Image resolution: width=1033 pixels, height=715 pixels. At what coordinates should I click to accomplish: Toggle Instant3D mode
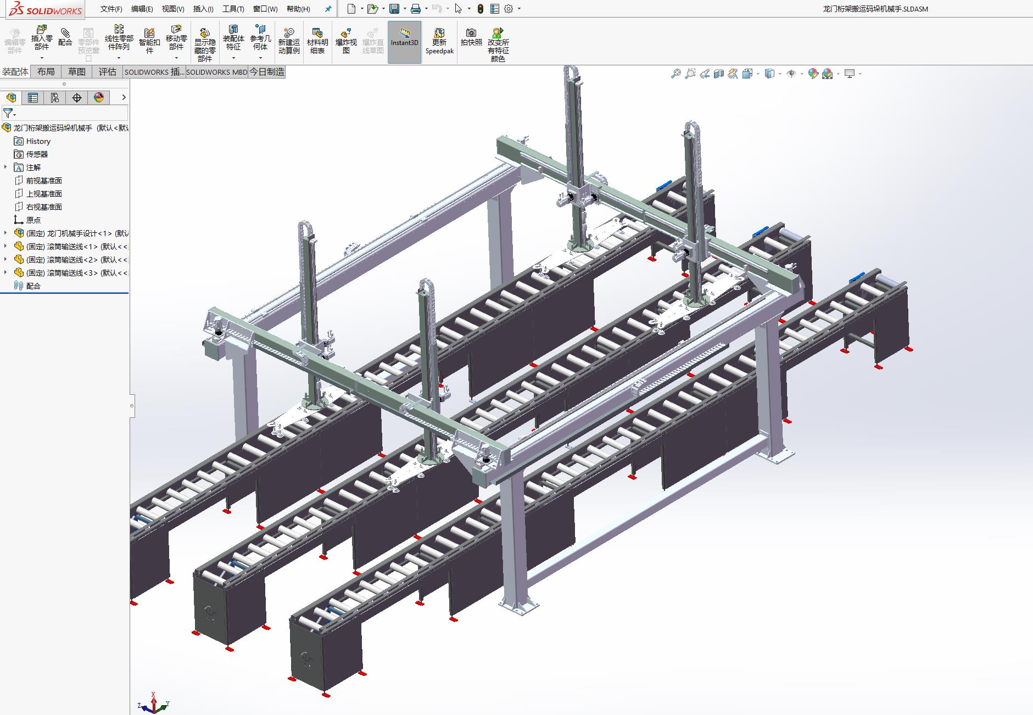(405, 42)
